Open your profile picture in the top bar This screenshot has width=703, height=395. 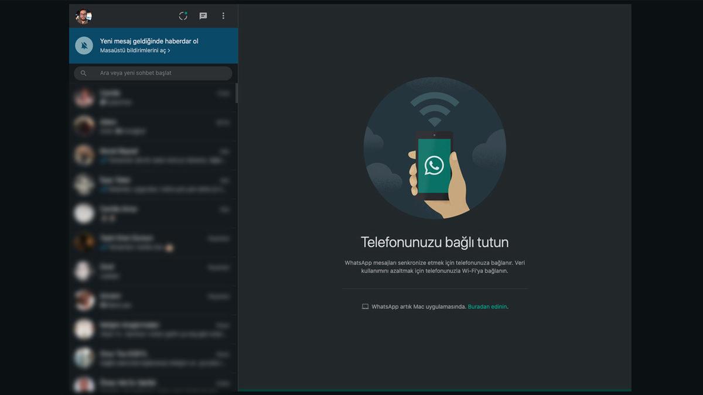[x=83, y=16]
